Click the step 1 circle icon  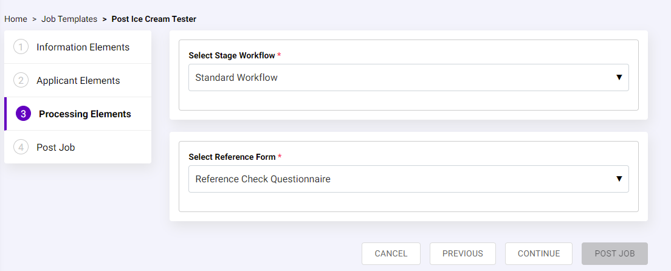pos(21,47)
